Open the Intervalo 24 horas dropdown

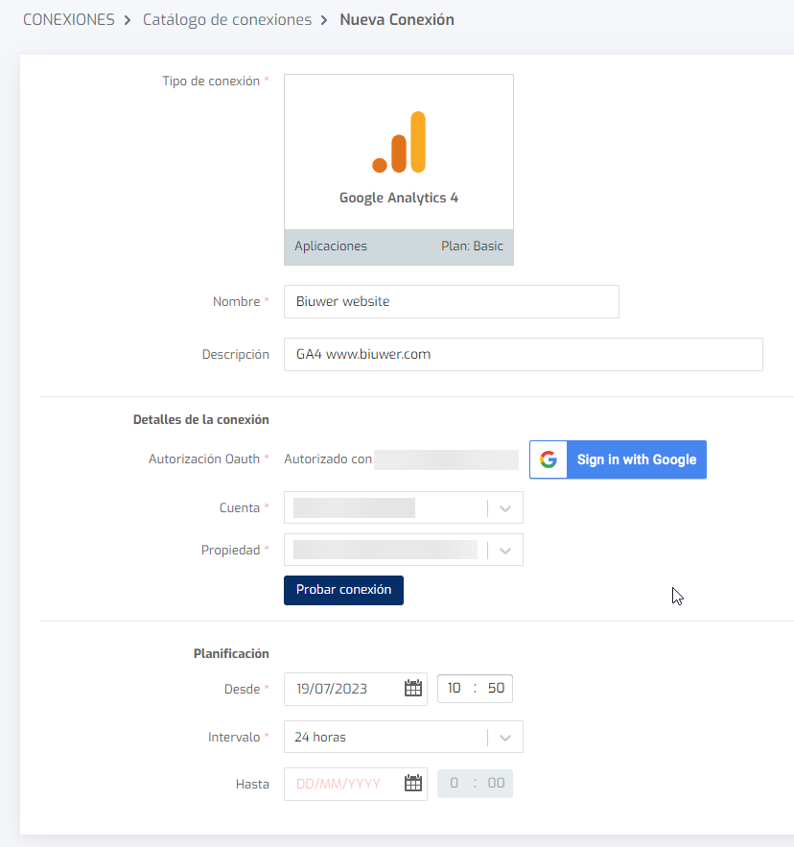[404, 737]
